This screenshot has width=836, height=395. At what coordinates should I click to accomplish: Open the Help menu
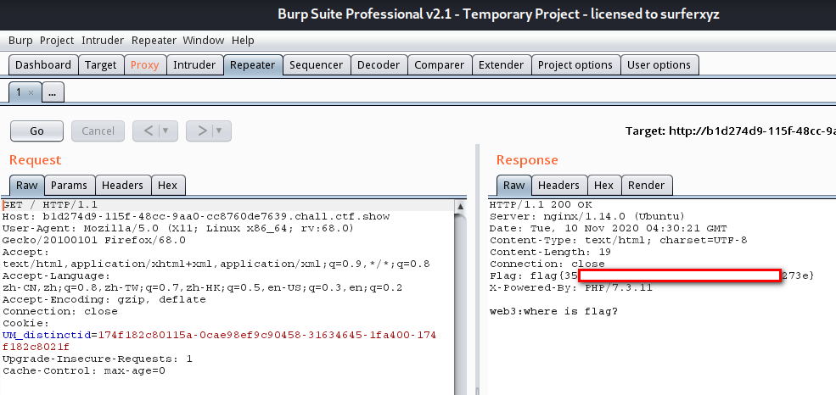pyautogui.click(x=243, y=41)
